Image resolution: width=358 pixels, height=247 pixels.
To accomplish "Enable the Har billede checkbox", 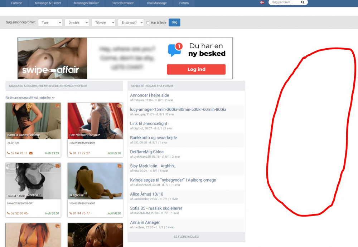I will 147,22.
